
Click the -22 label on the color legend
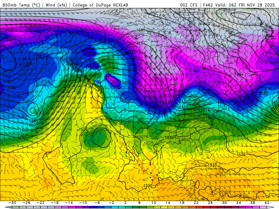[x=40, y=203]
